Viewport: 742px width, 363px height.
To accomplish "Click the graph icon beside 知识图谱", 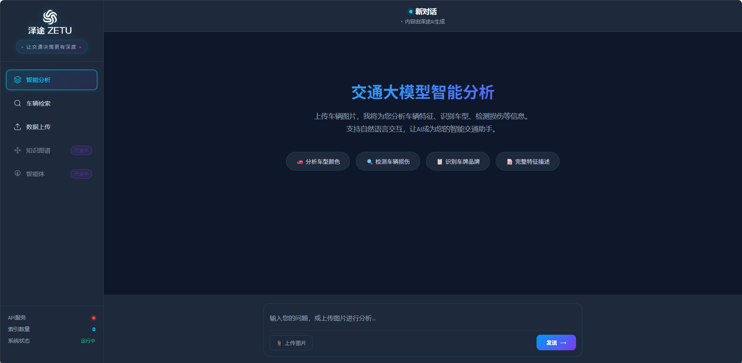I will tap(18, 150).
